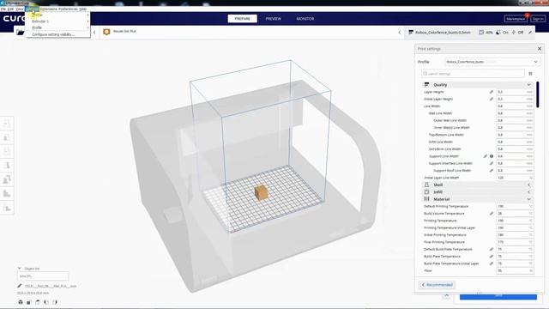Screen dimensions: 549x309
Task: Click the material spool icon near PLA
Action: (106, 32)
